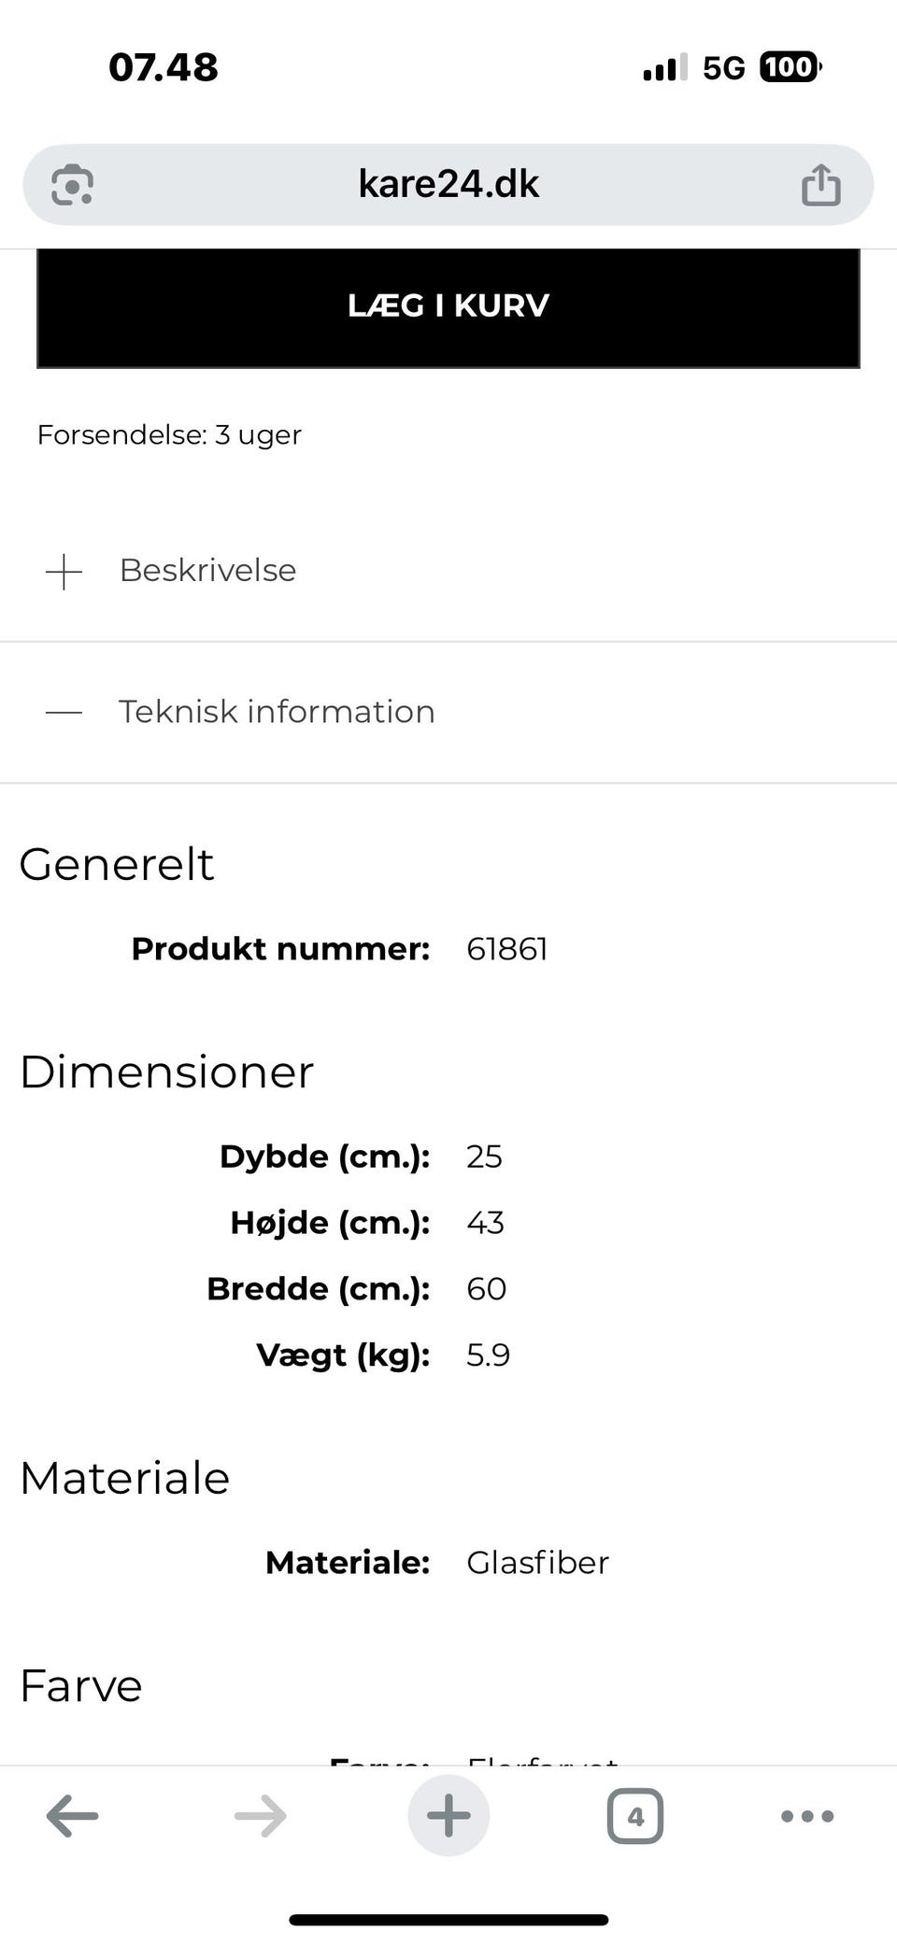Tap the 07.48 clock in status bar
The image size is (897, 1944).
pyautogui.click(x=164, y=67)
